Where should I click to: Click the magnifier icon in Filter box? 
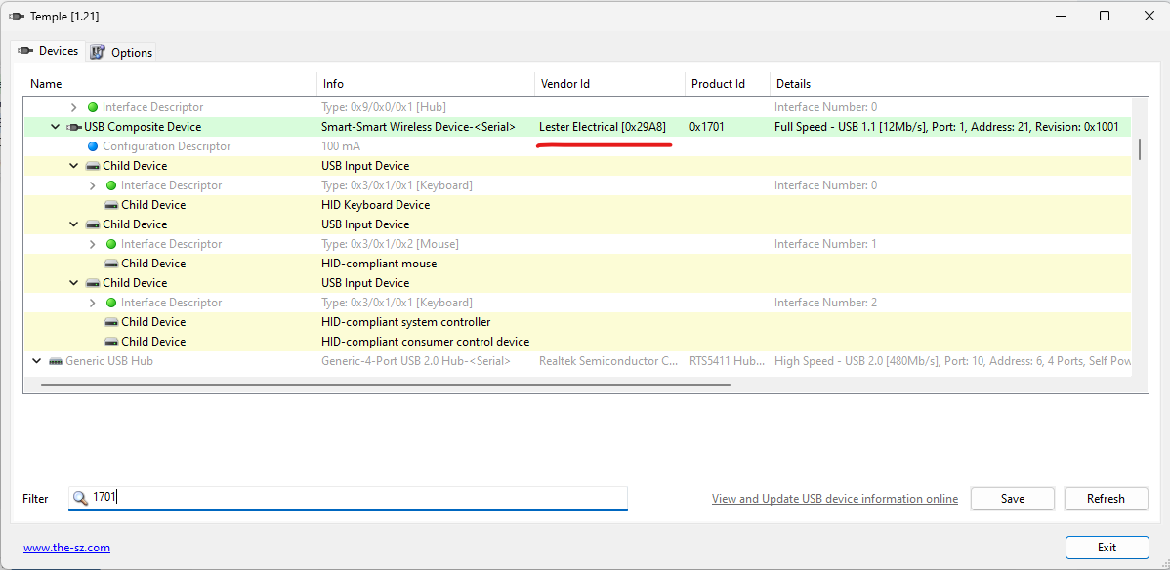[80, 498]
